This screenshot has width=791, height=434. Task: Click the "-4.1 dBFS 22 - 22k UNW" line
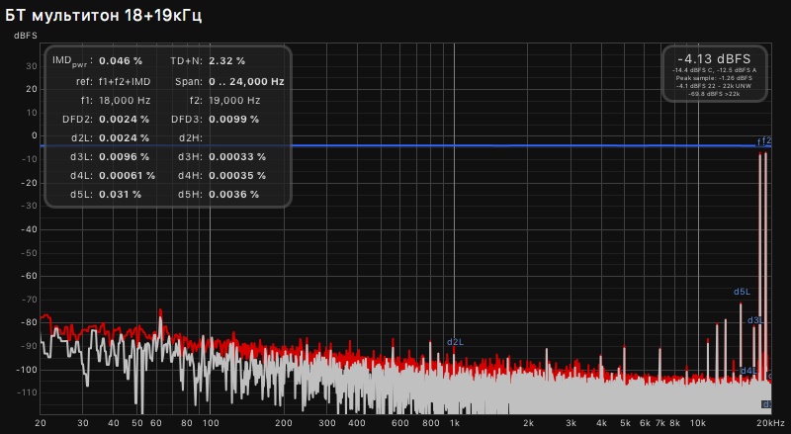pos(714,86)
